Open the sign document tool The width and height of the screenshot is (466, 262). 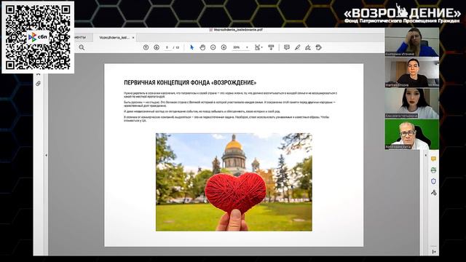point(308,47)
